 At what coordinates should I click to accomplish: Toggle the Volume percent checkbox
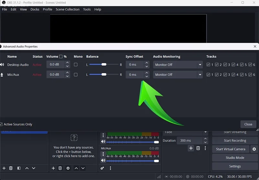(61, 57)
